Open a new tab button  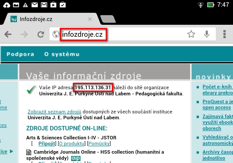[x=108, y=19]
